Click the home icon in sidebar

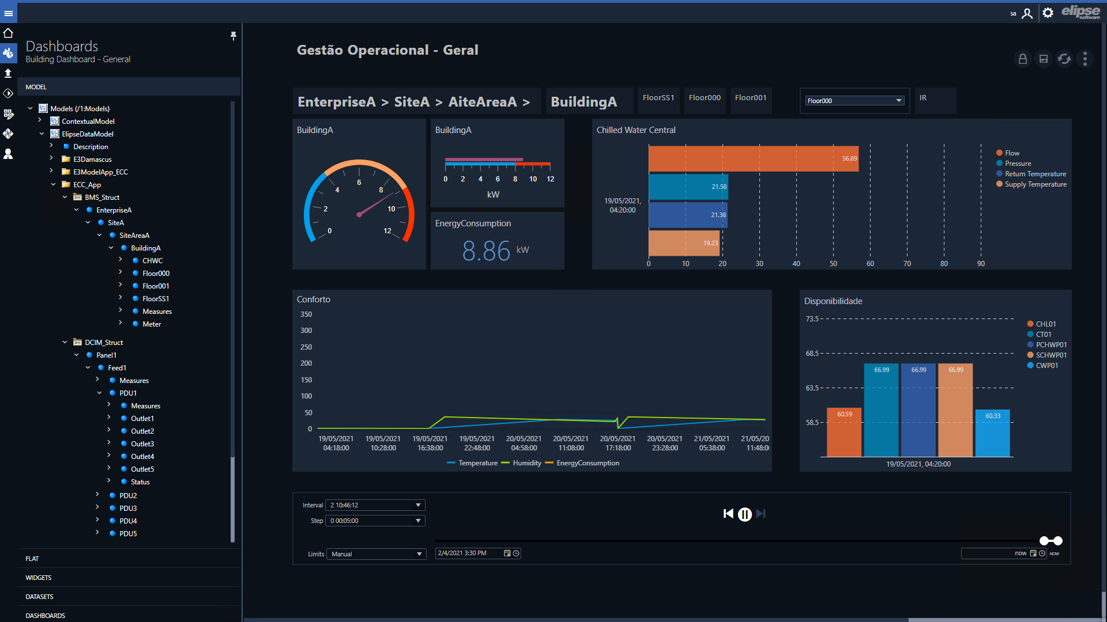(x=8, y=33)
